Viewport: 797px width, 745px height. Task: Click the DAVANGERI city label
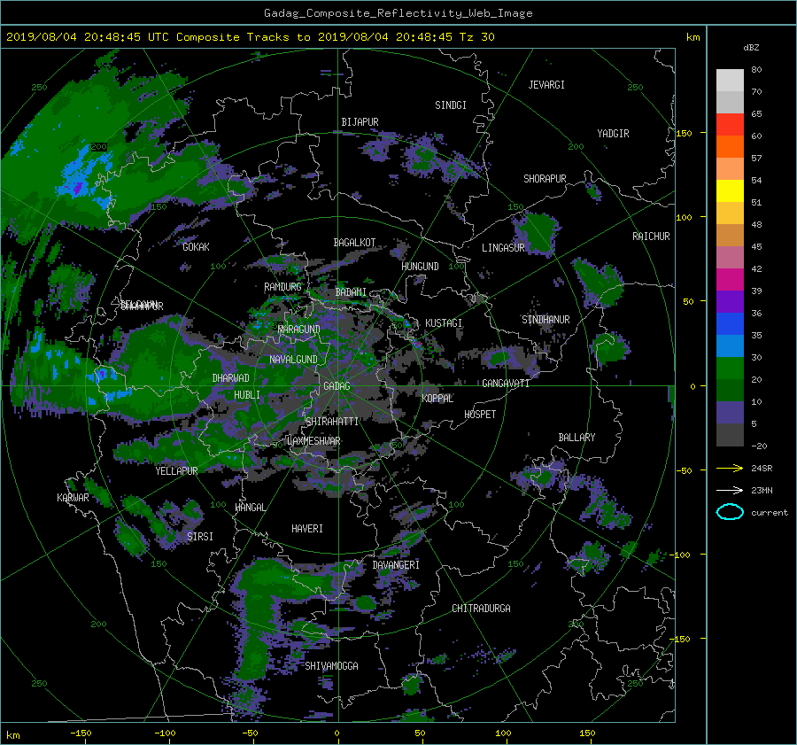coord(396,565)
